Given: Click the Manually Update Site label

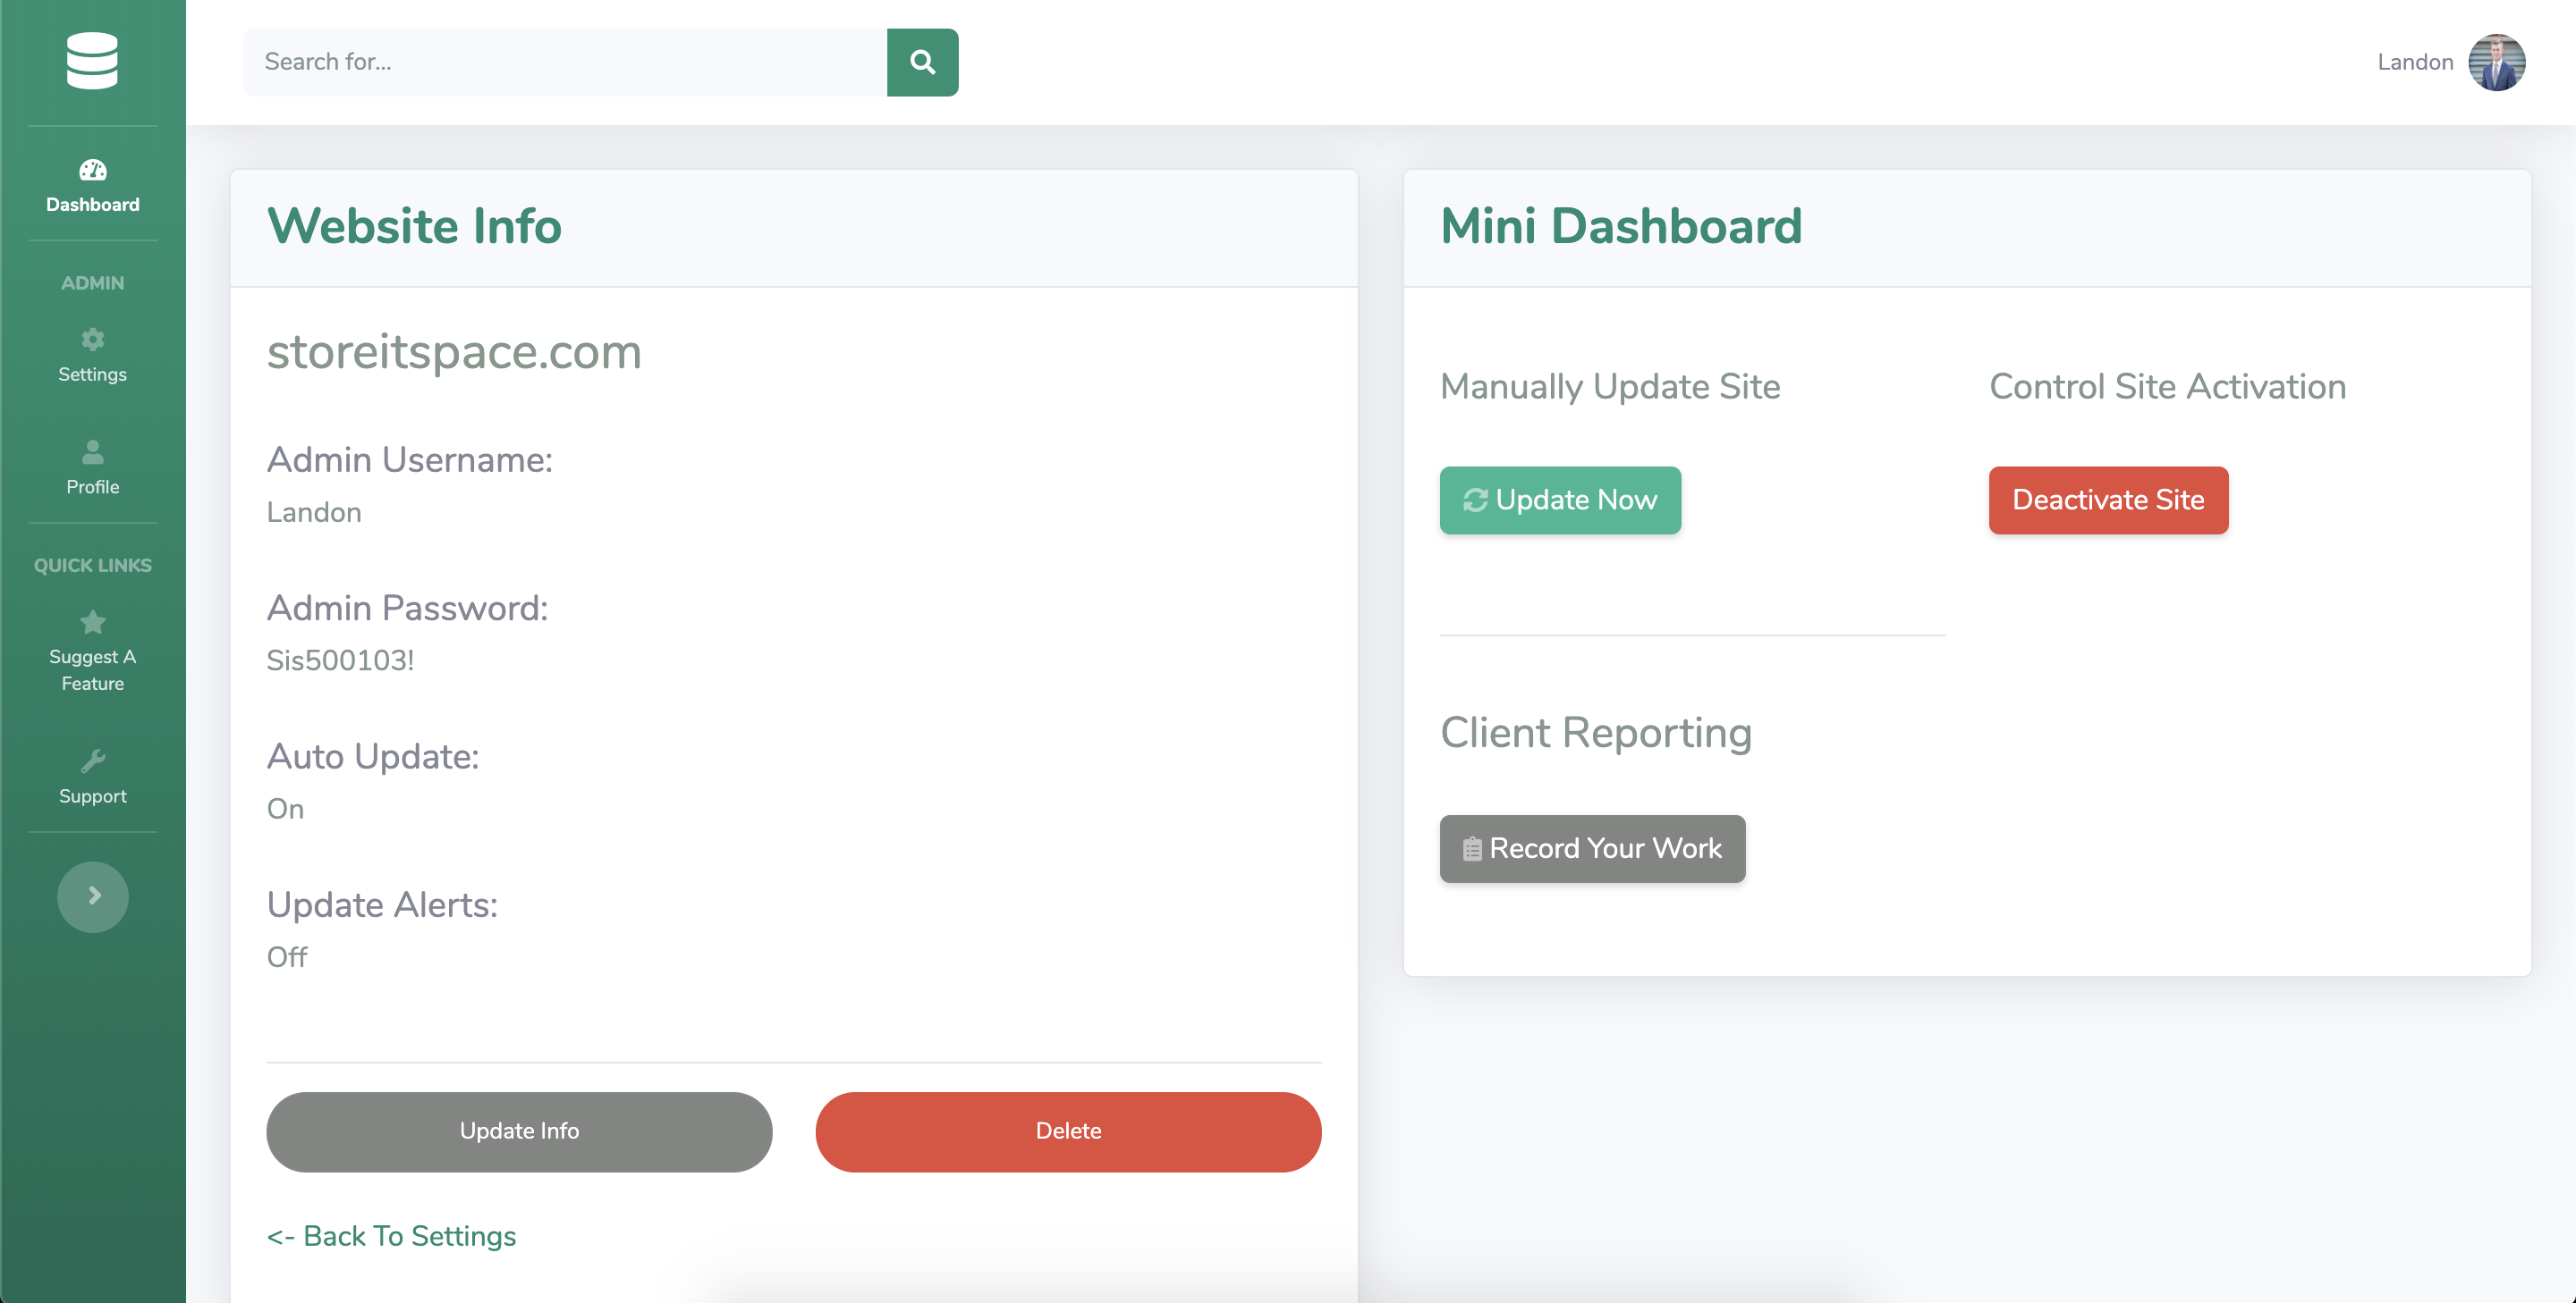Looking at the screenshot, I should [x=1610, y=387].
